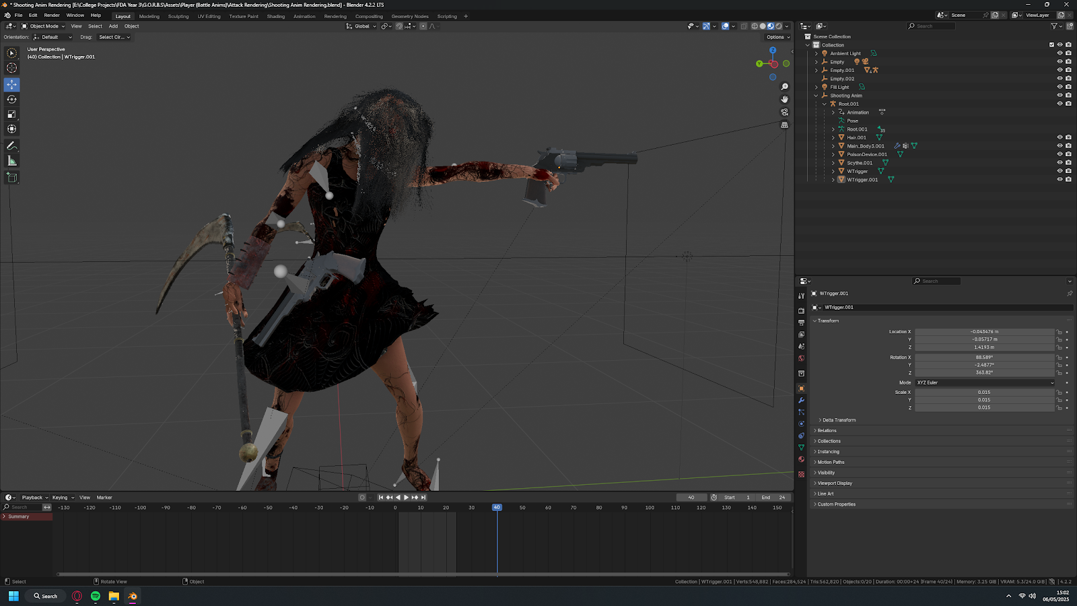Open the File menu
Screen dimensions: 1077x606
18,15
